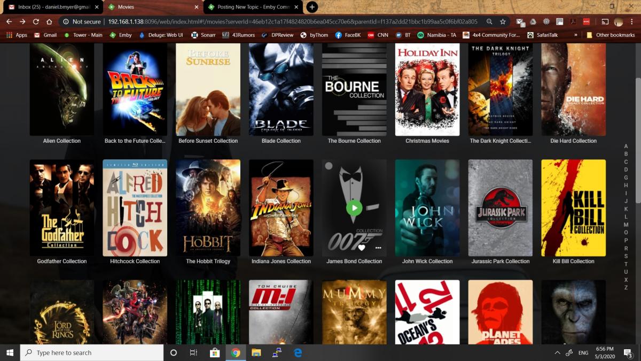The image size is (641, 361).
Task: Open Microsoft Store from taskbar
Action: [215, 352]
